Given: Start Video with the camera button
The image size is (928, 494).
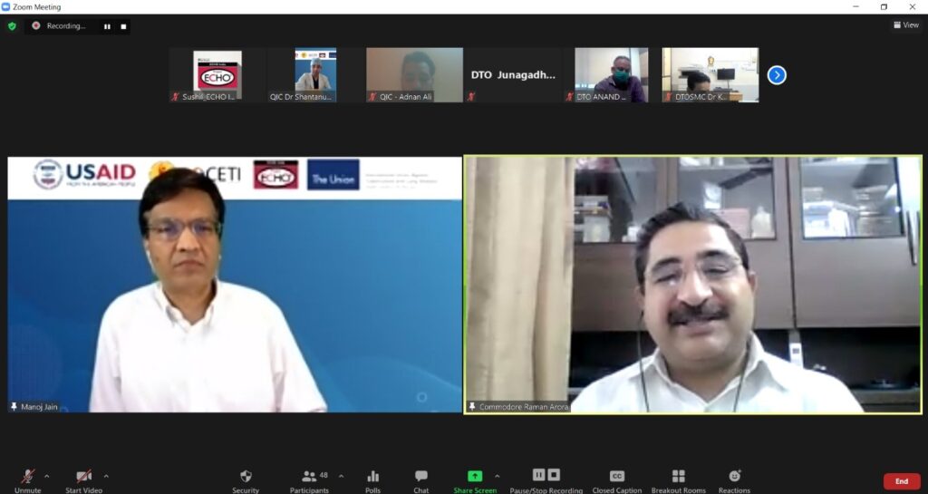Looking at the screenshot, I should point(83,477).
